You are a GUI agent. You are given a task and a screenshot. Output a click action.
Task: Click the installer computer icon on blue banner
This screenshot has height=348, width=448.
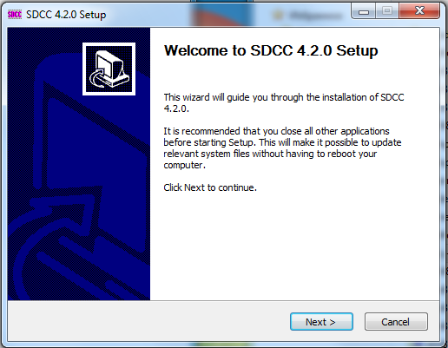point(109,69)
